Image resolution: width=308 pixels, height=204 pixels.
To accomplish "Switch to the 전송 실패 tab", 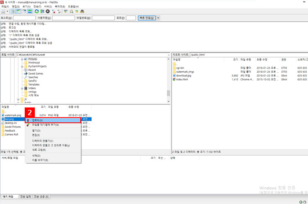I will point(26,197).
